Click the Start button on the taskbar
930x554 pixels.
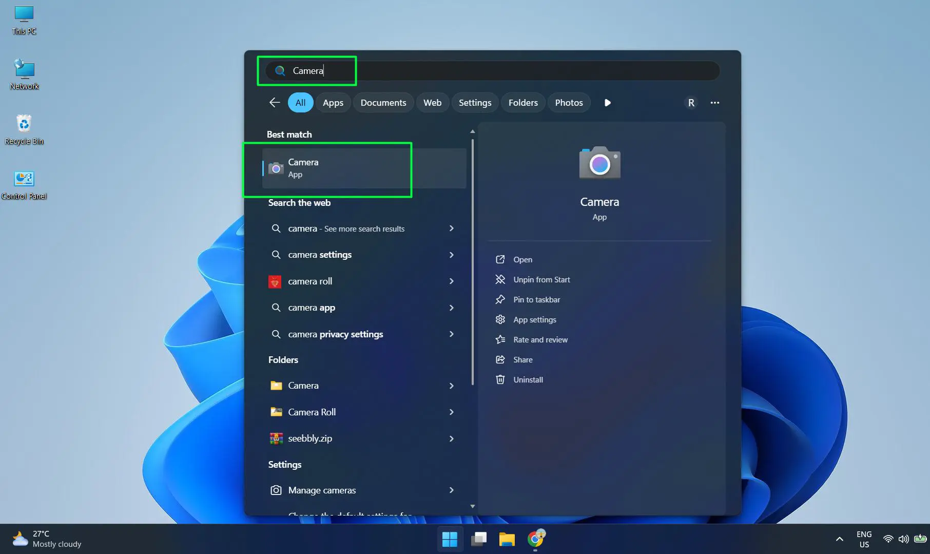450,539
